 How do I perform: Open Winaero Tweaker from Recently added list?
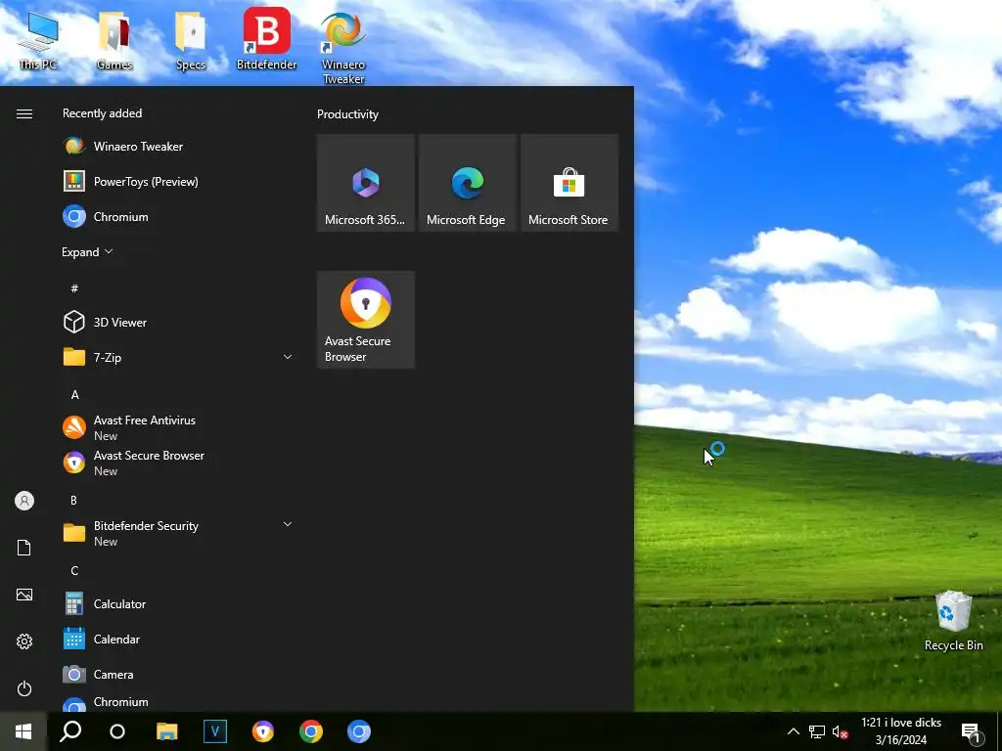click(x=178, y=147)
